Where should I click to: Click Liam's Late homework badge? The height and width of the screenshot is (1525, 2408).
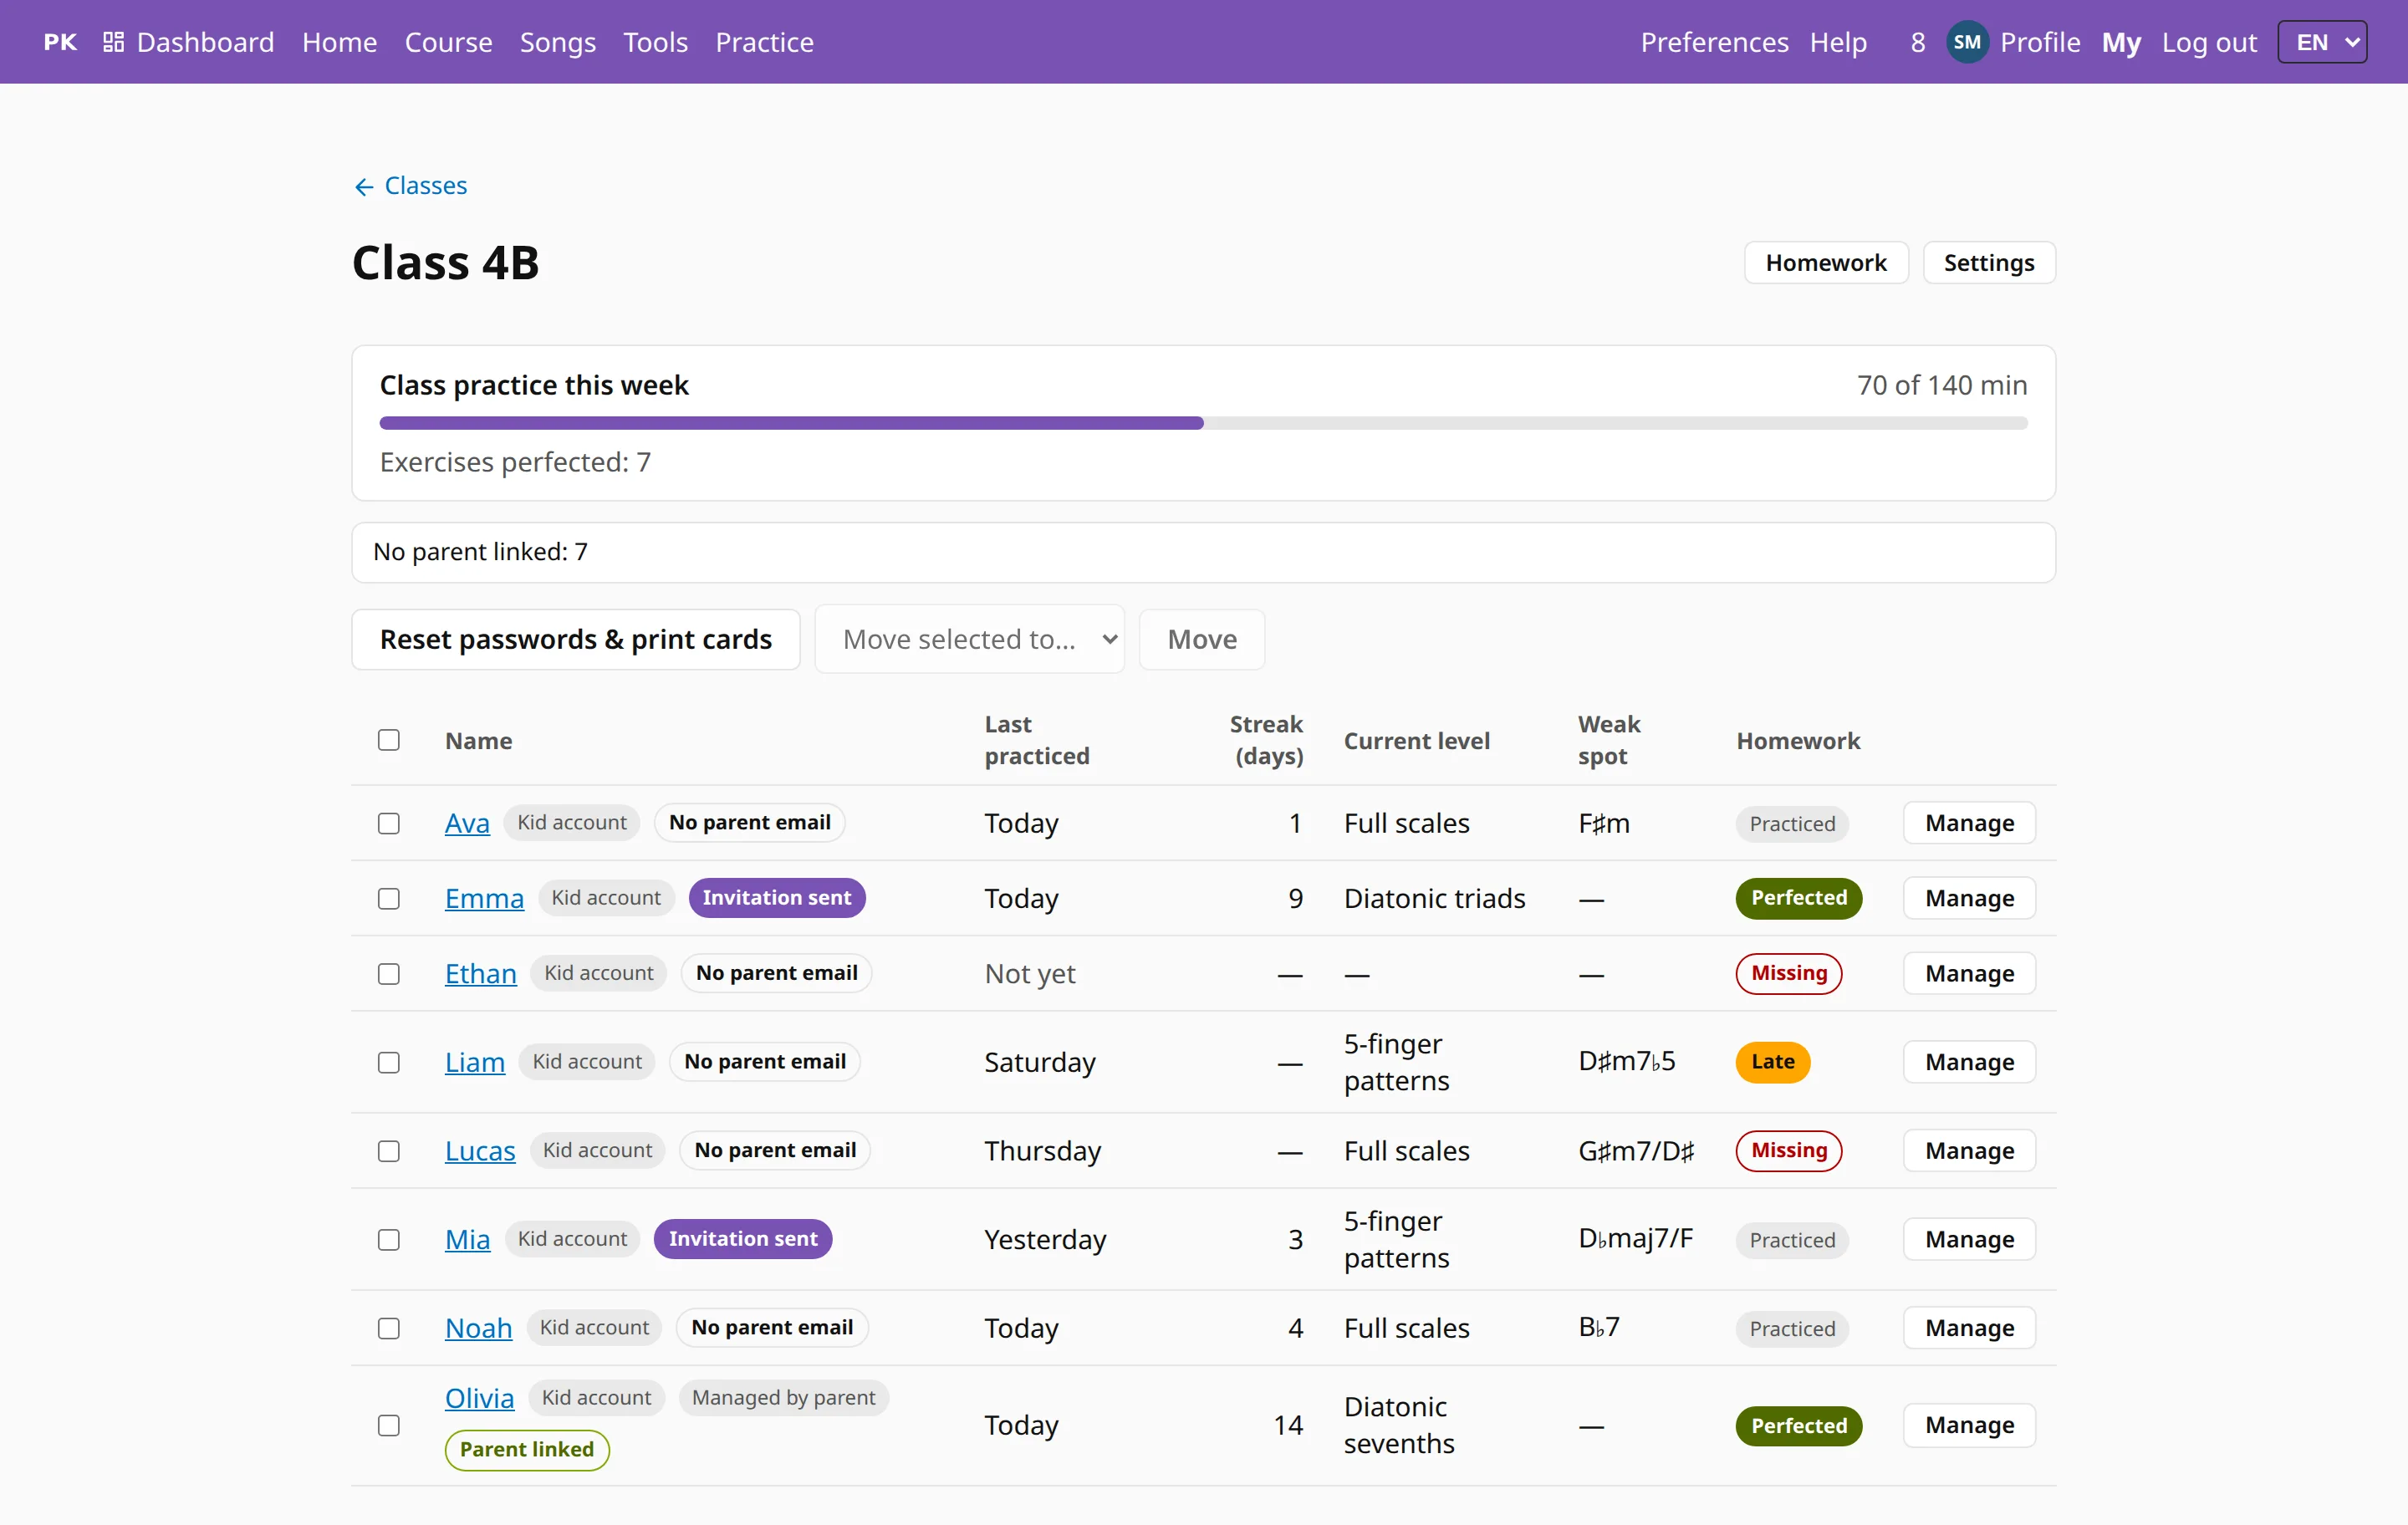coord(1773,1062)
